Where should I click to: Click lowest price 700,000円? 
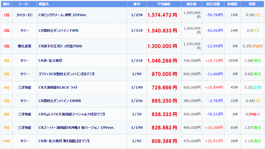tap(192, 61)
